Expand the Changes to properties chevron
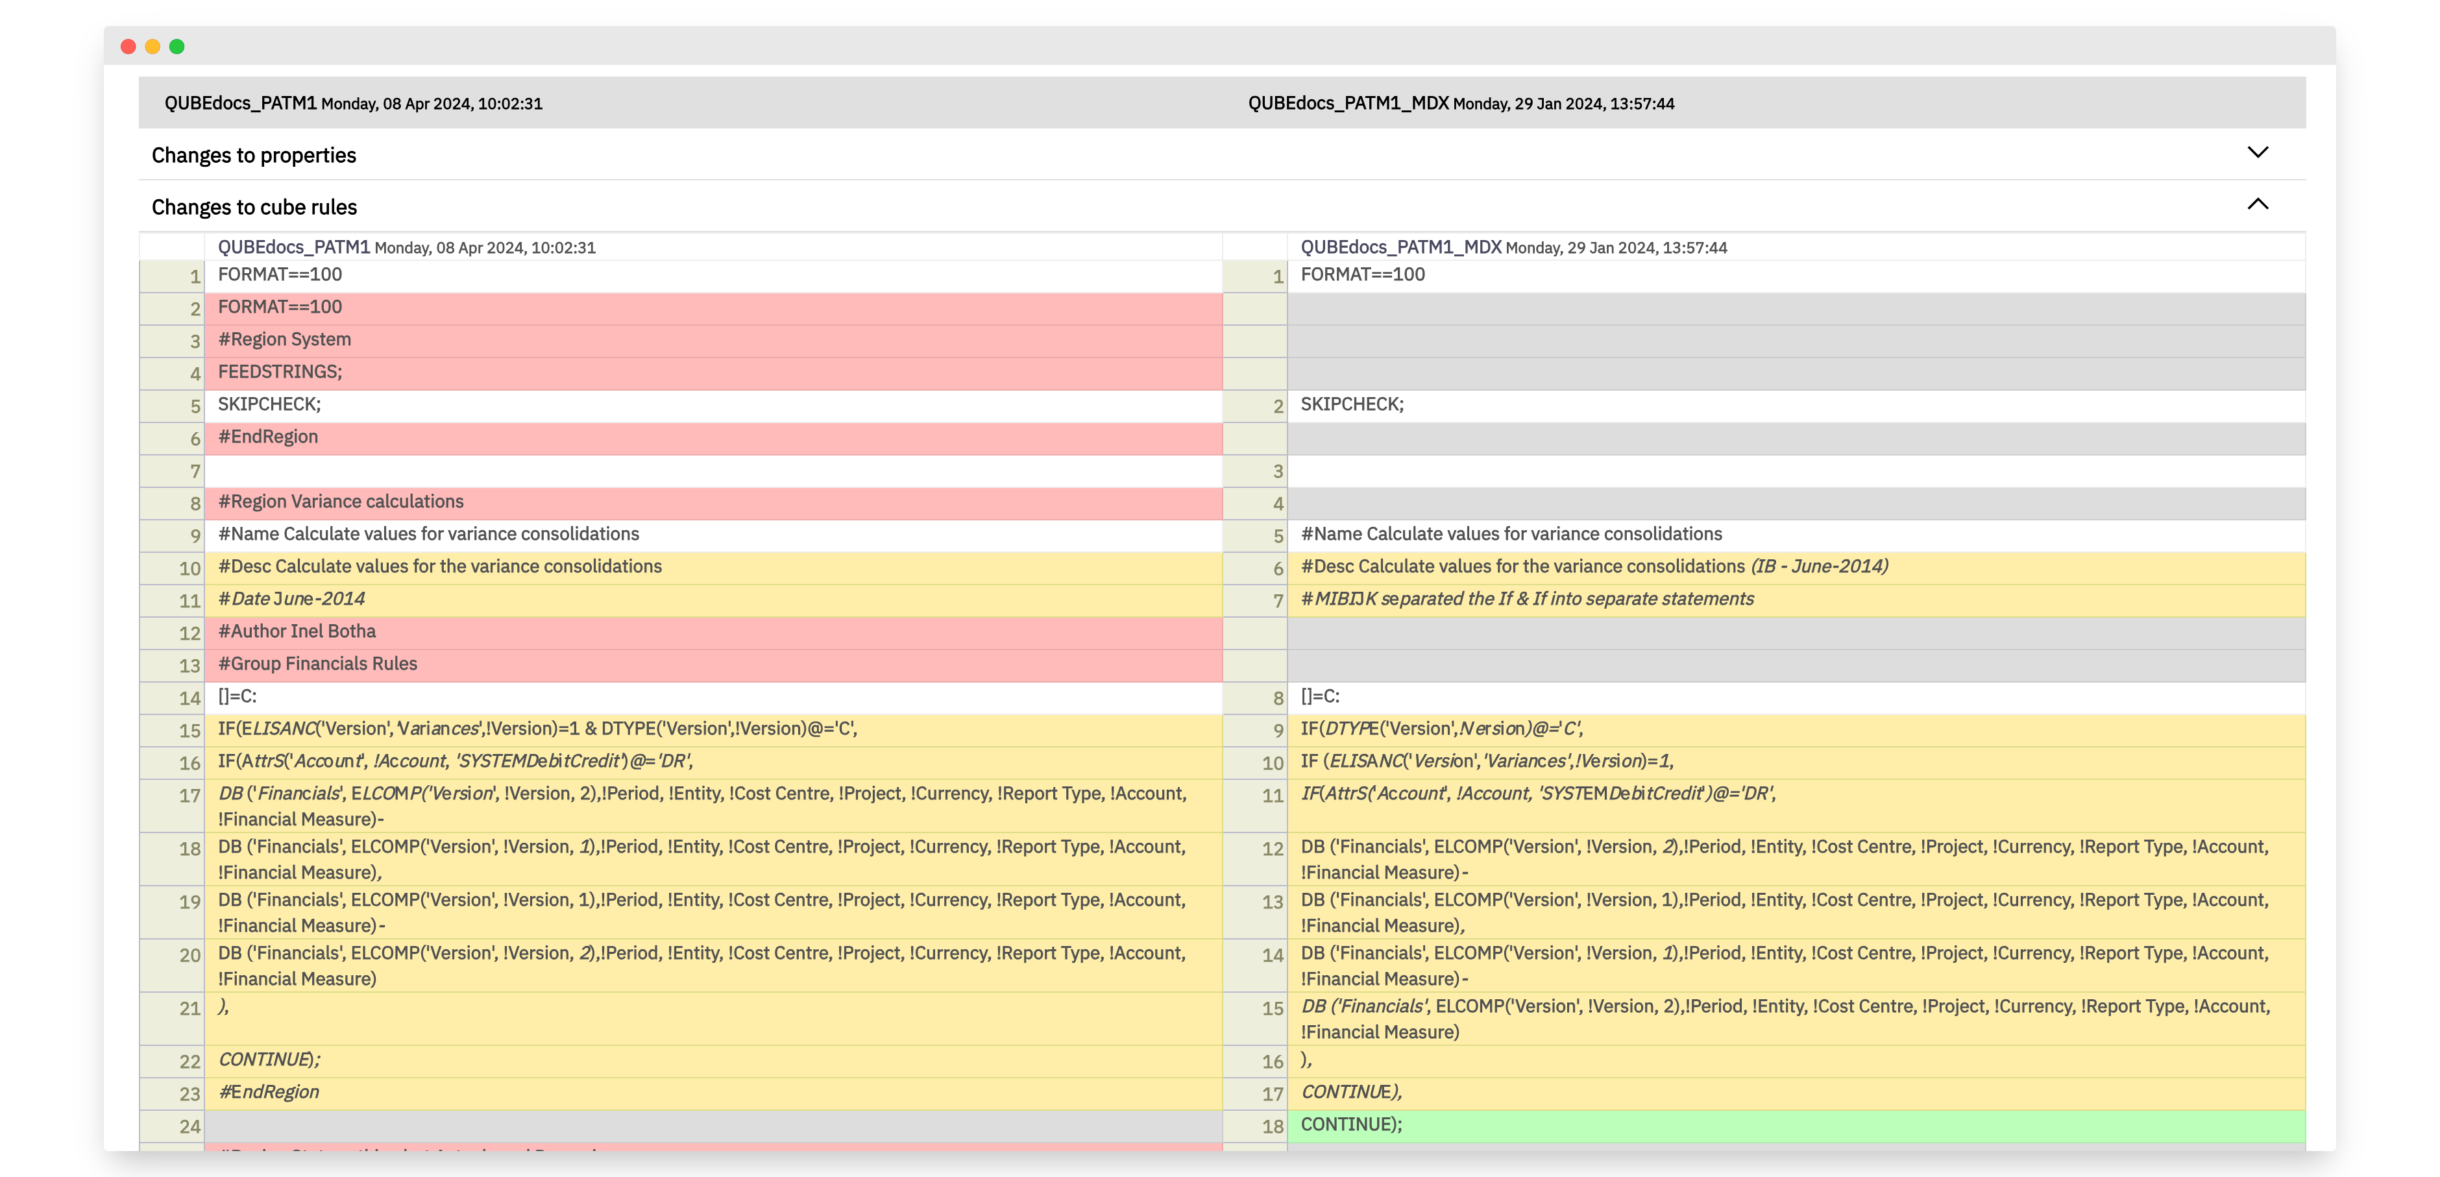The image size is (2440, 1177). [2257, 152]
